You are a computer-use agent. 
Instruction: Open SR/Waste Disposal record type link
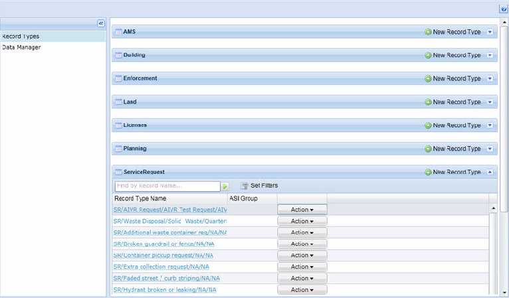[x=169, y=221]
